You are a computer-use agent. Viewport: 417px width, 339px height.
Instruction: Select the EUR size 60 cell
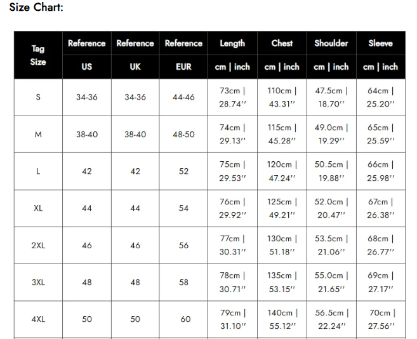click(x=185, y=319)
